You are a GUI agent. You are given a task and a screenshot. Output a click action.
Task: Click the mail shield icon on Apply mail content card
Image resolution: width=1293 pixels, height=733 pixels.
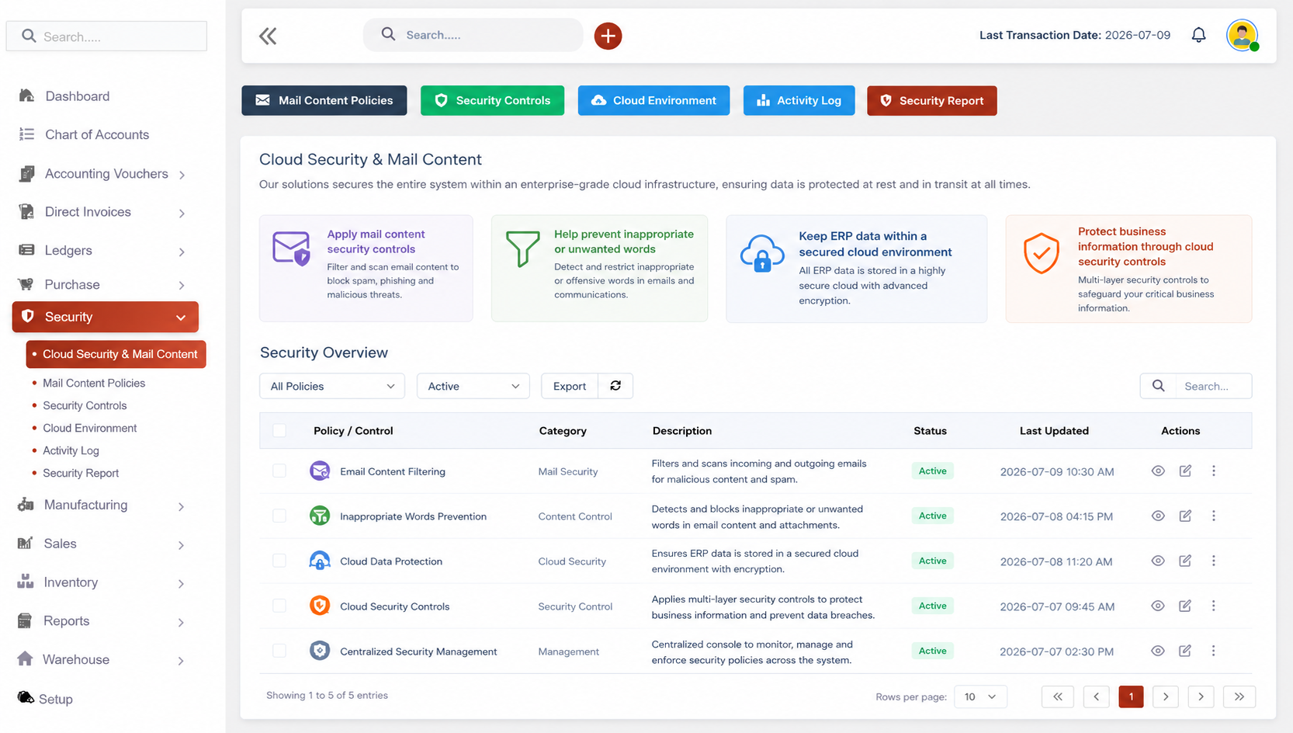click(292, 248)
